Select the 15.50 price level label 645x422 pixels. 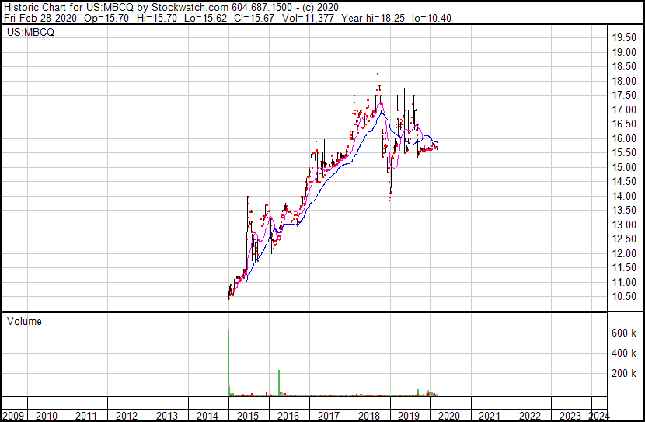[x=624, y=153]
